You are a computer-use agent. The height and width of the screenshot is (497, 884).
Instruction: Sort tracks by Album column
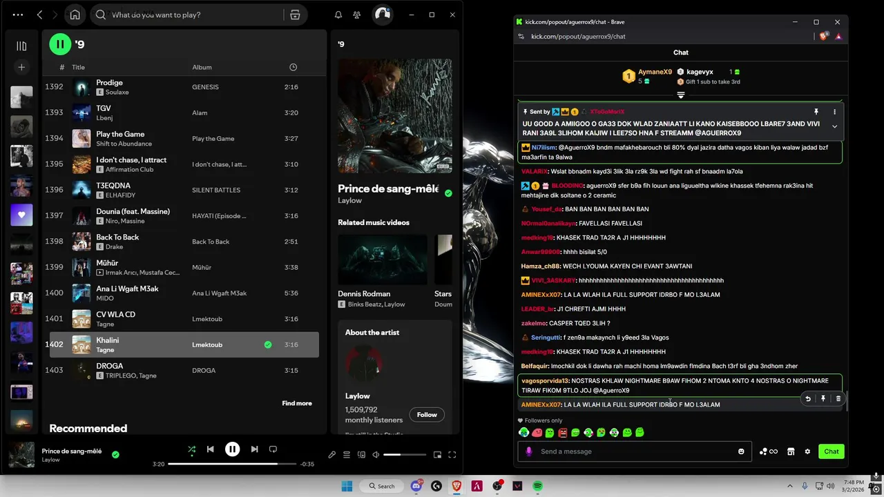(202, 67)
